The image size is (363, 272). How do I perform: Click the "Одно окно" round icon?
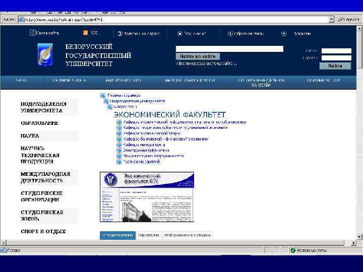pyautogui.click(x=180, y=34)
